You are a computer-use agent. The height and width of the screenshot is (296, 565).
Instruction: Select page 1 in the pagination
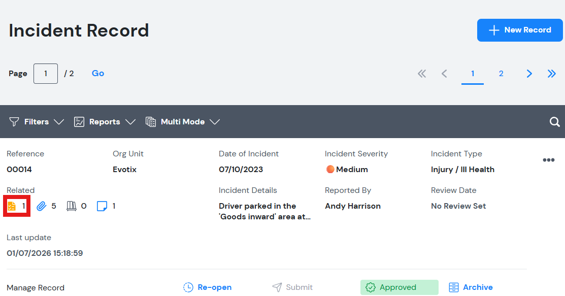473,74
